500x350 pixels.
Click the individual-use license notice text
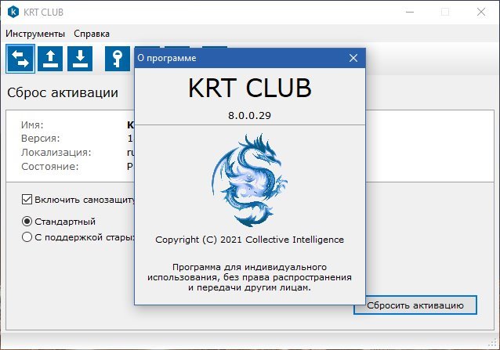pos(250,277)
